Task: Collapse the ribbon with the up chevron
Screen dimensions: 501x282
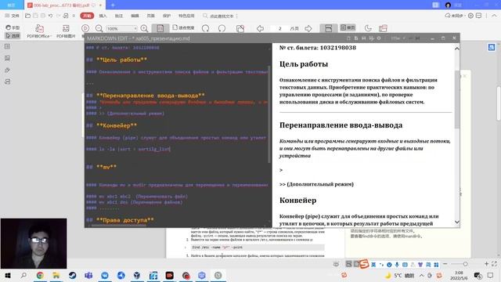Action: coord(494,16)
